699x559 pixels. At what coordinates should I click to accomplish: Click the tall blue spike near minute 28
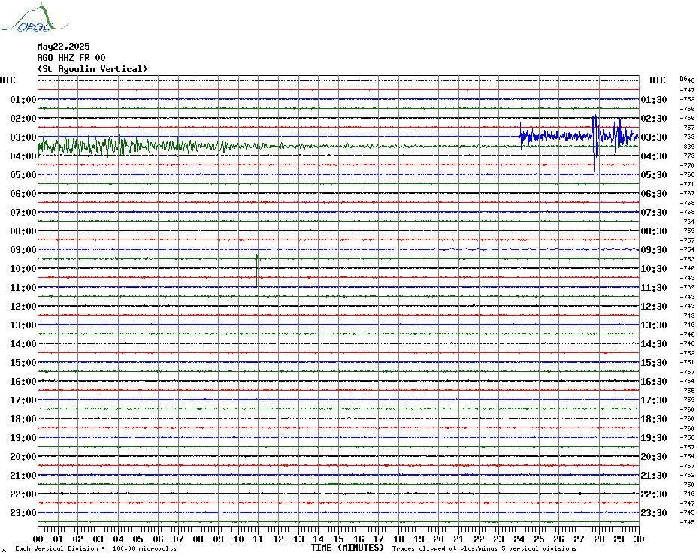(595, 143)
